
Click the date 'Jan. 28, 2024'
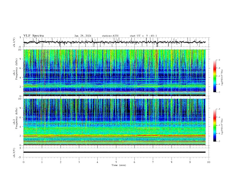(83, 36)
